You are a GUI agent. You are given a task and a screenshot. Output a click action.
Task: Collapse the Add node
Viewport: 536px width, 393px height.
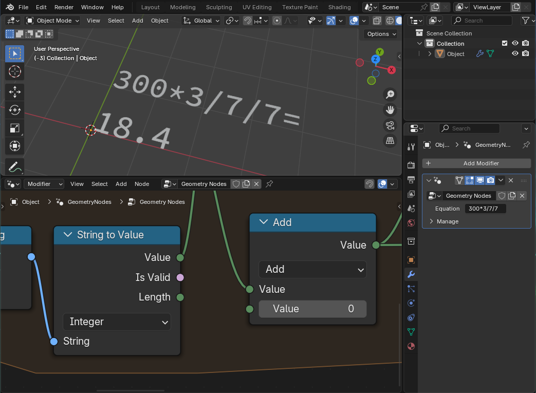point(264,222)
